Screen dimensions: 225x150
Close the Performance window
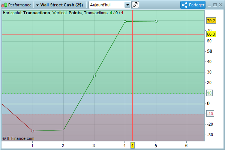click(221, 5)
